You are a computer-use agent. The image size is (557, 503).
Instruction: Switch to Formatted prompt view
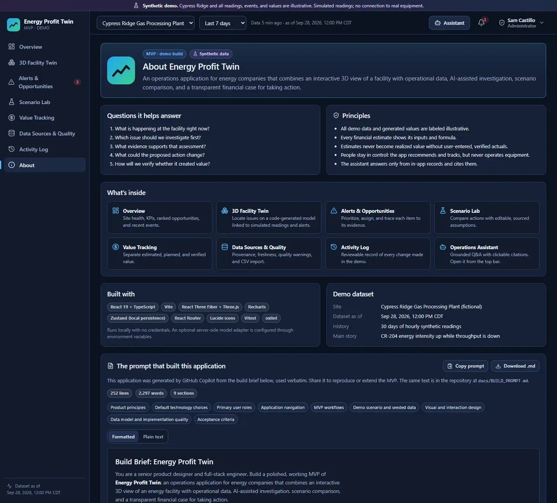point(123,437)
